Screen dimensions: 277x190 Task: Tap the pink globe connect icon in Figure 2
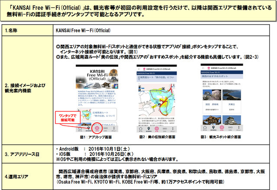(x=157, y=129)
